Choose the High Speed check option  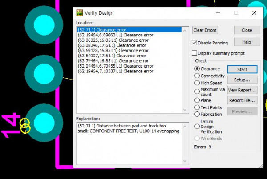[x=197, y=83]
